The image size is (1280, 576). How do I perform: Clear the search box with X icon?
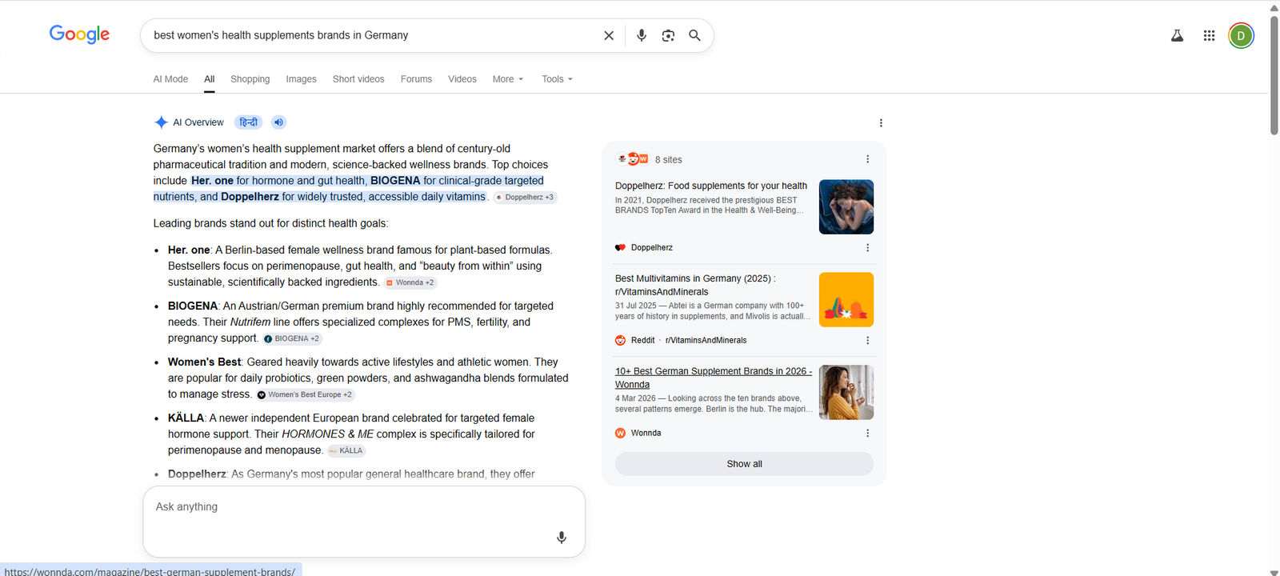(609, 35)
